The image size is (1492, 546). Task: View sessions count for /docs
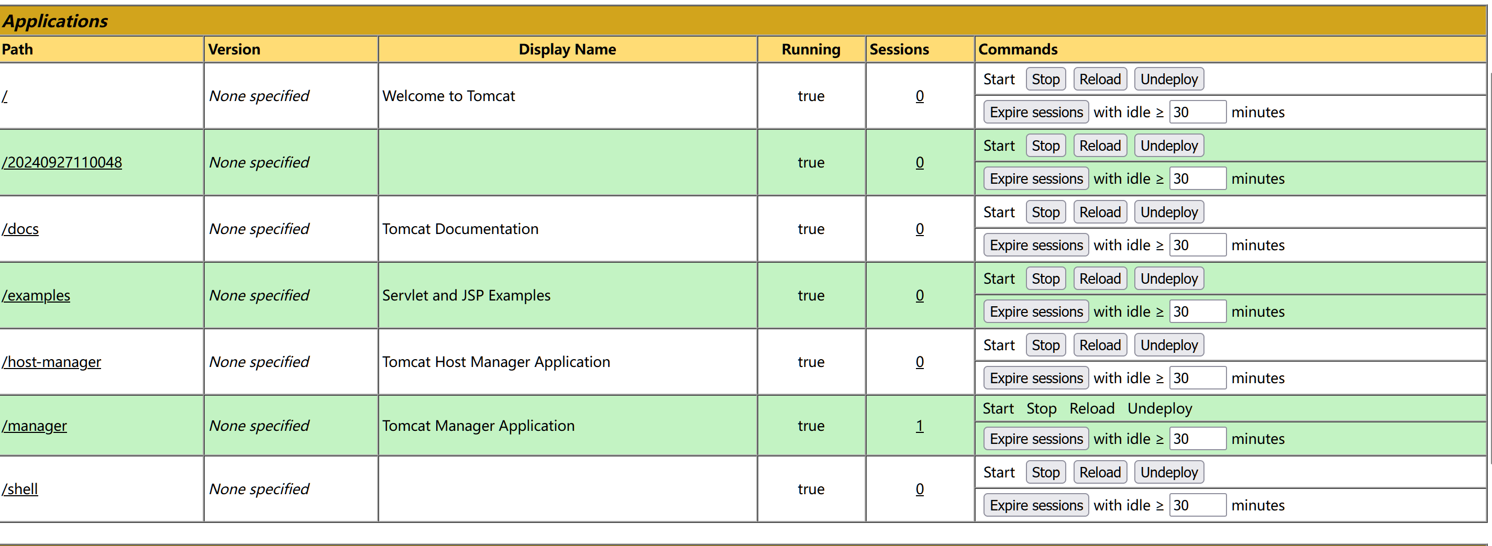(920, 229)
